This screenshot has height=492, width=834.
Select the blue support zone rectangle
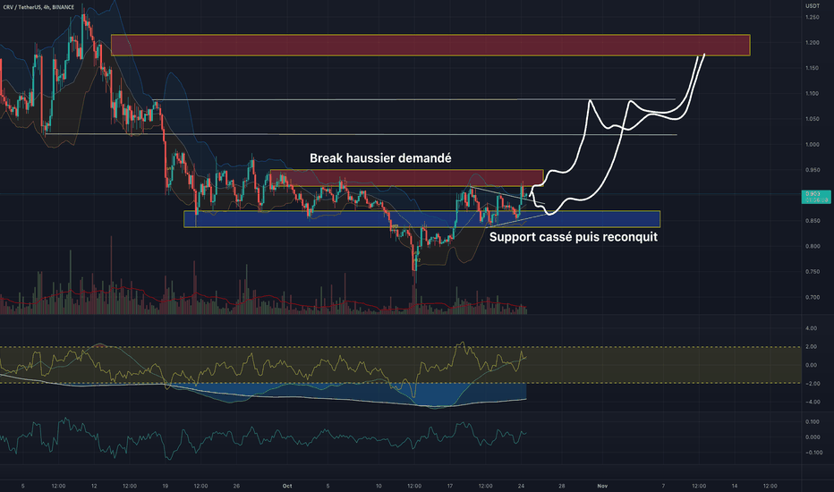[421, 219]
